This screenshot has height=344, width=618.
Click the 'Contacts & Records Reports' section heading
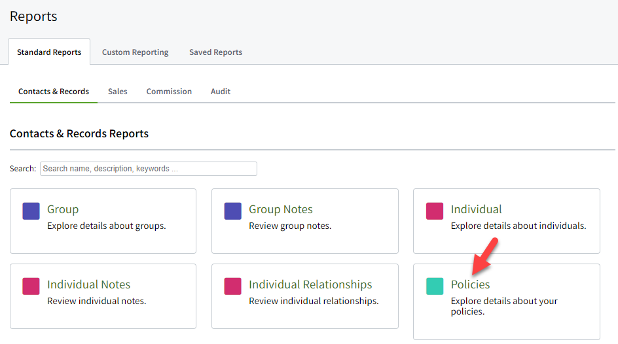tap(79, 134)
